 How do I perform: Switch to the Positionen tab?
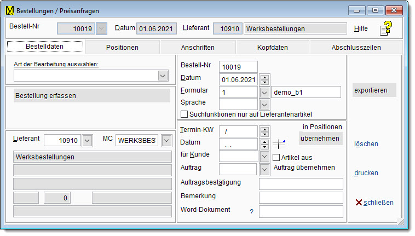(x=122, y=47)
